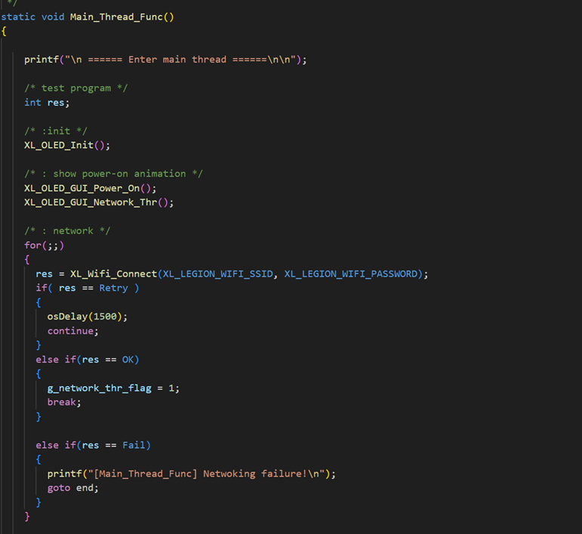
Task: Click the Main_Thread_Func function name
Action: click(x=116, y=17)
